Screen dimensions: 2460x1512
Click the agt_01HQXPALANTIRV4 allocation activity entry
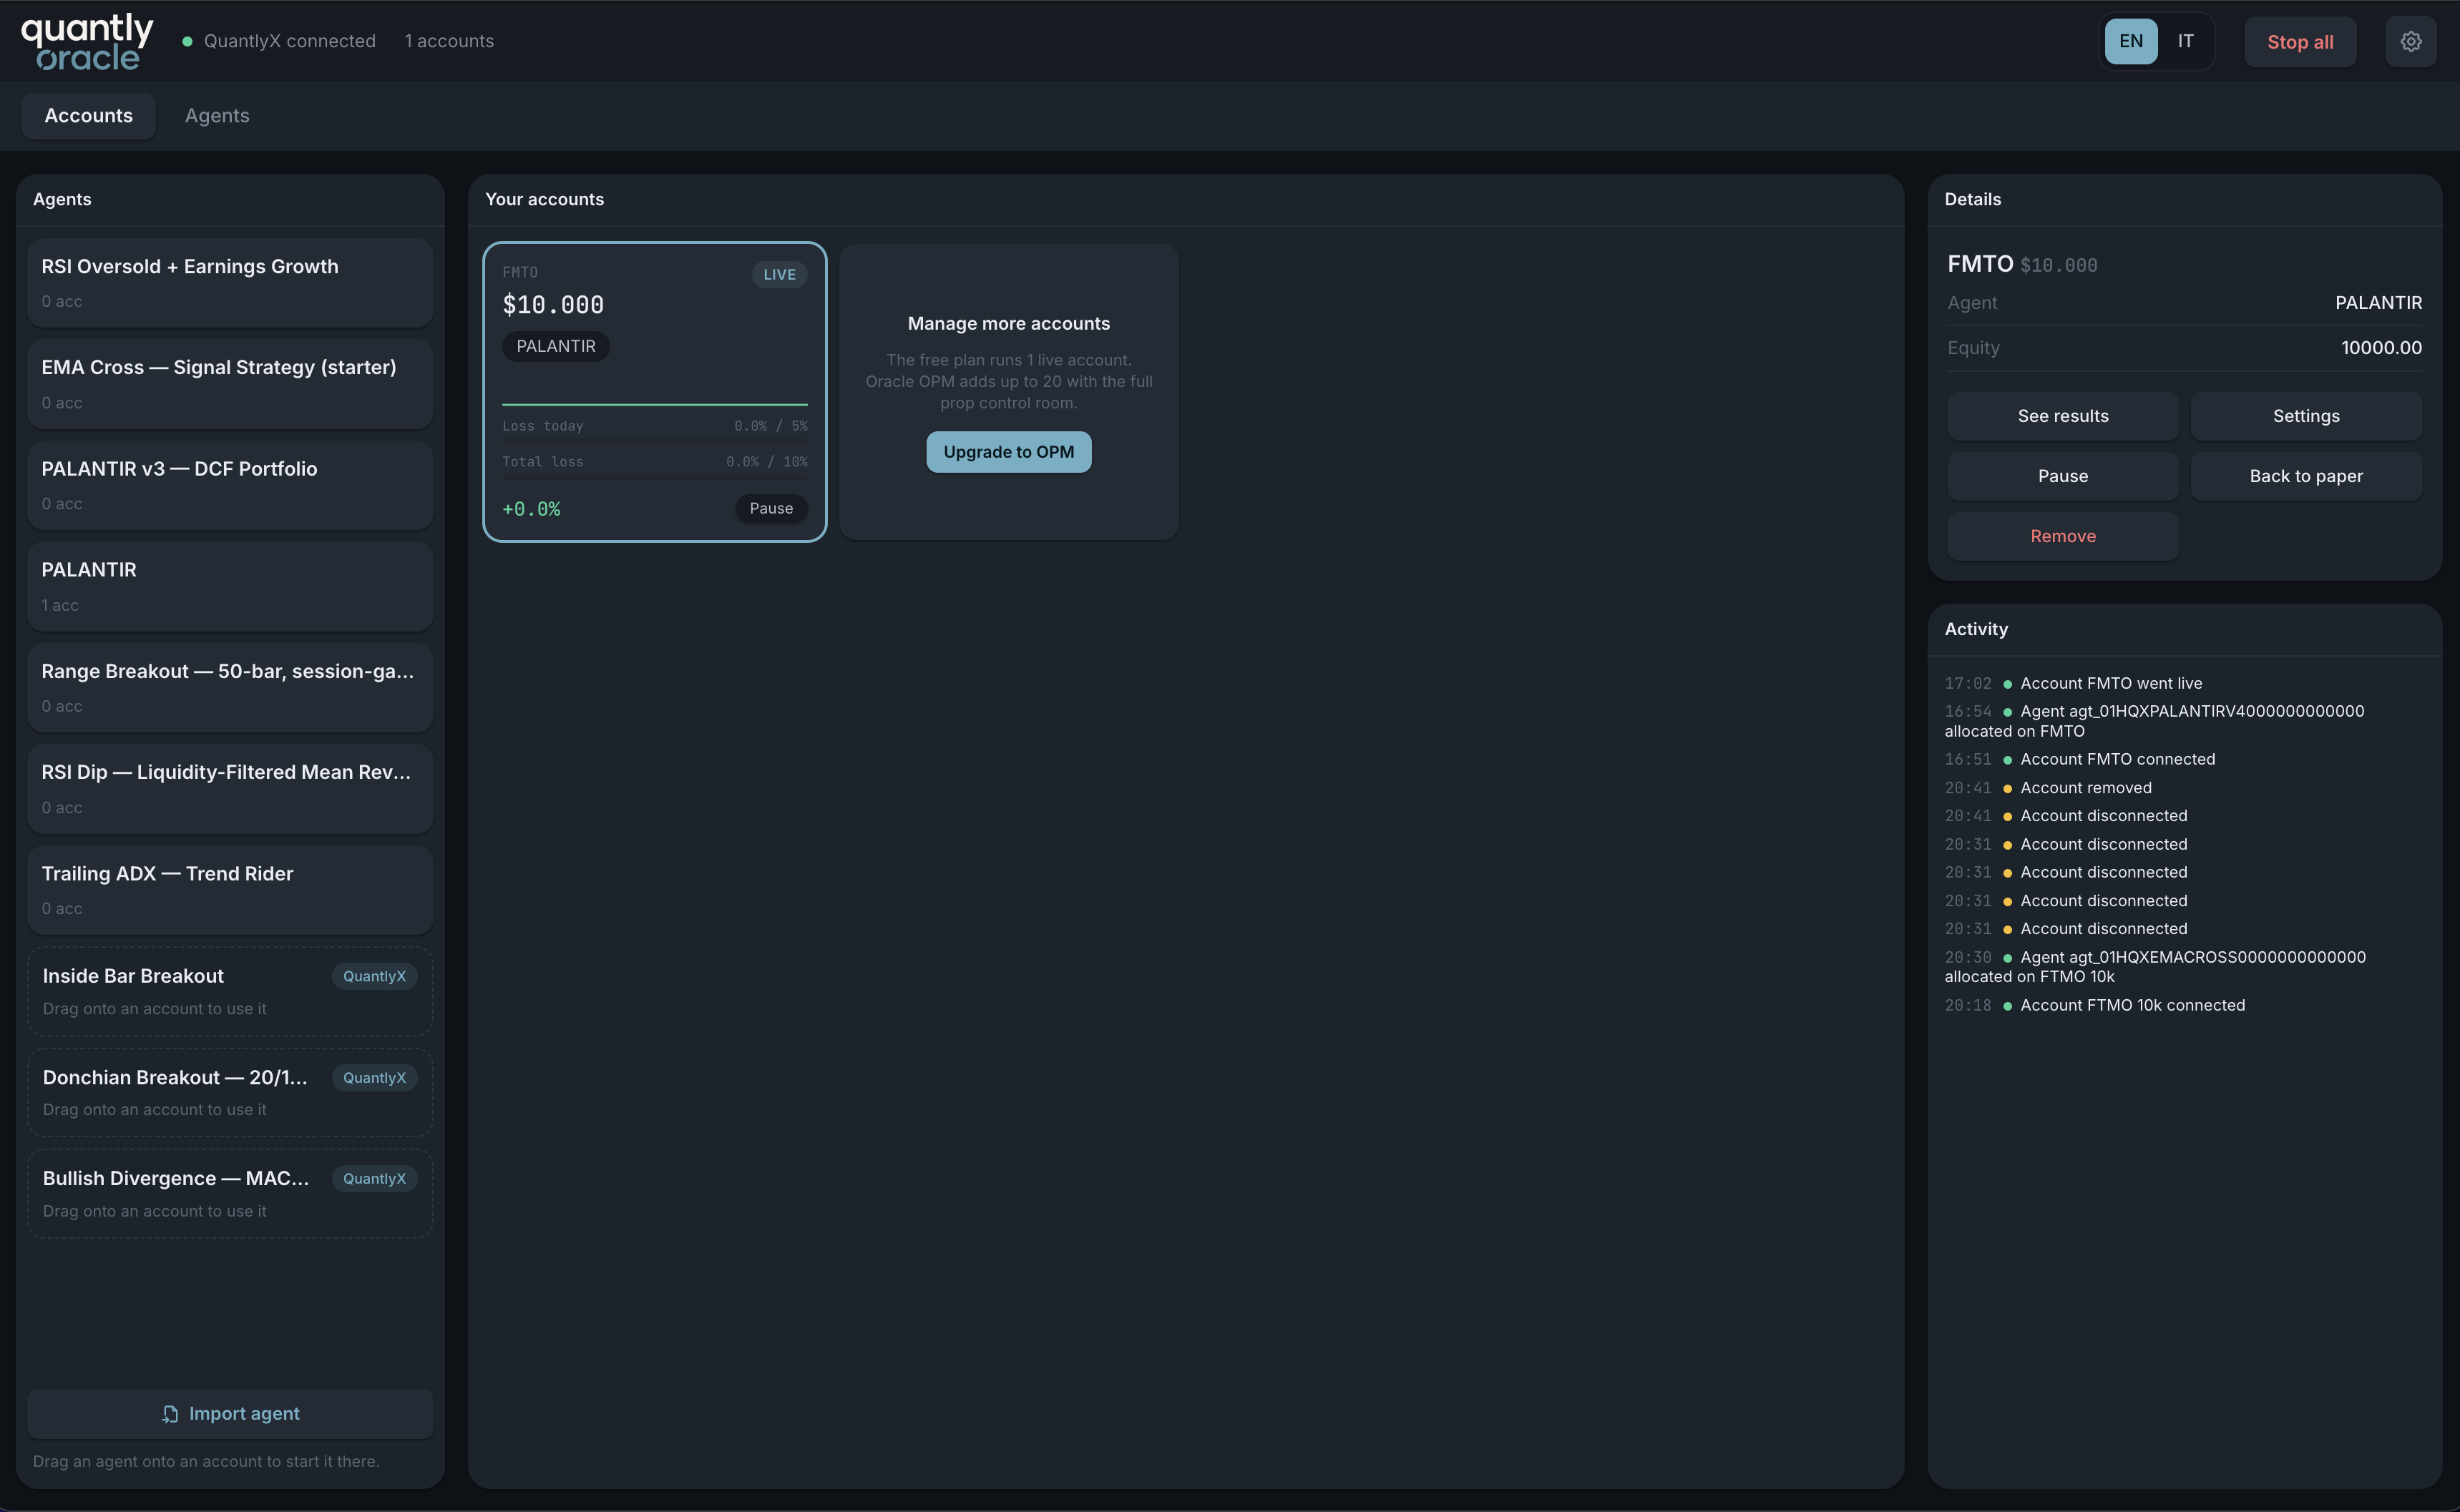(2155, 721)
